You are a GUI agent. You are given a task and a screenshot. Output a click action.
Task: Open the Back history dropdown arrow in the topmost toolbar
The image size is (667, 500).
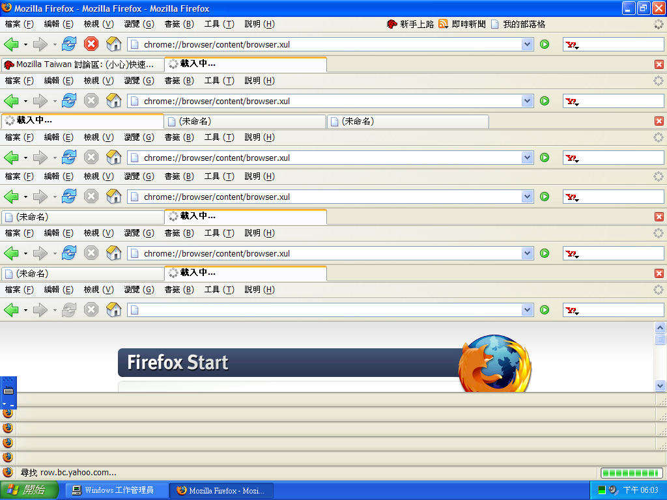(x=25, y=45)
